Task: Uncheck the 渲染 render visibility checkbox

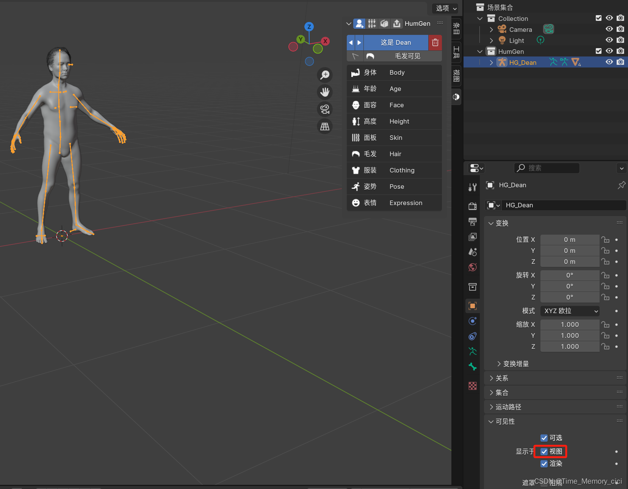Action: tap(544, 464)
